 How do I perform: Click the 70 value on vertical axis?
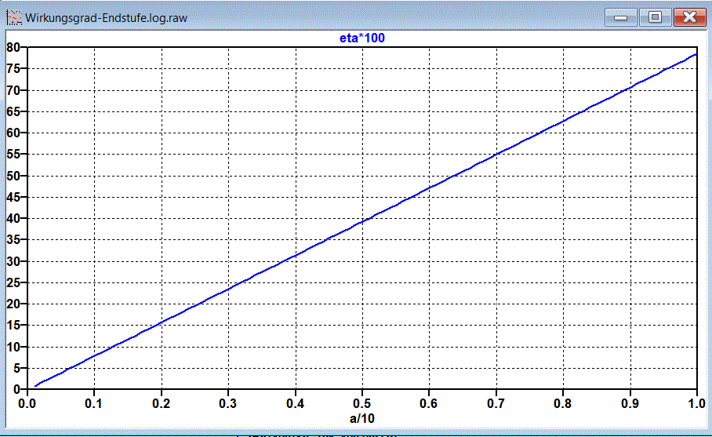point(13,90)
